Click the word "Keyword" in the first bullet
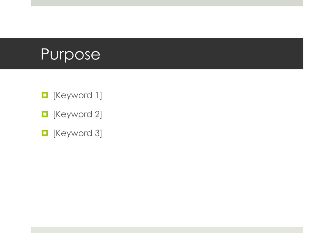 (x=74, y=96)
